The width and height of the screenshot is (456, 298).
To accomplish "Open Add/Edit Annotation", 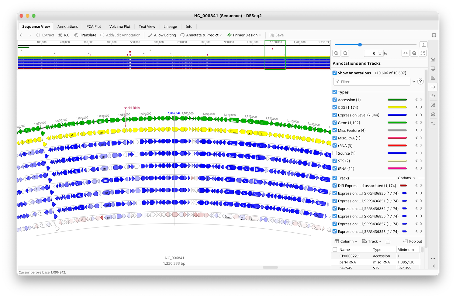I will click(120, 35).
